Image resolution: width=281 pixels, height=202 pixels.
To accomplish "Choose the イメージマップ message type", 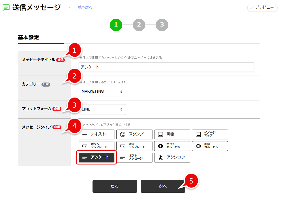I will [x=210, y=134].
